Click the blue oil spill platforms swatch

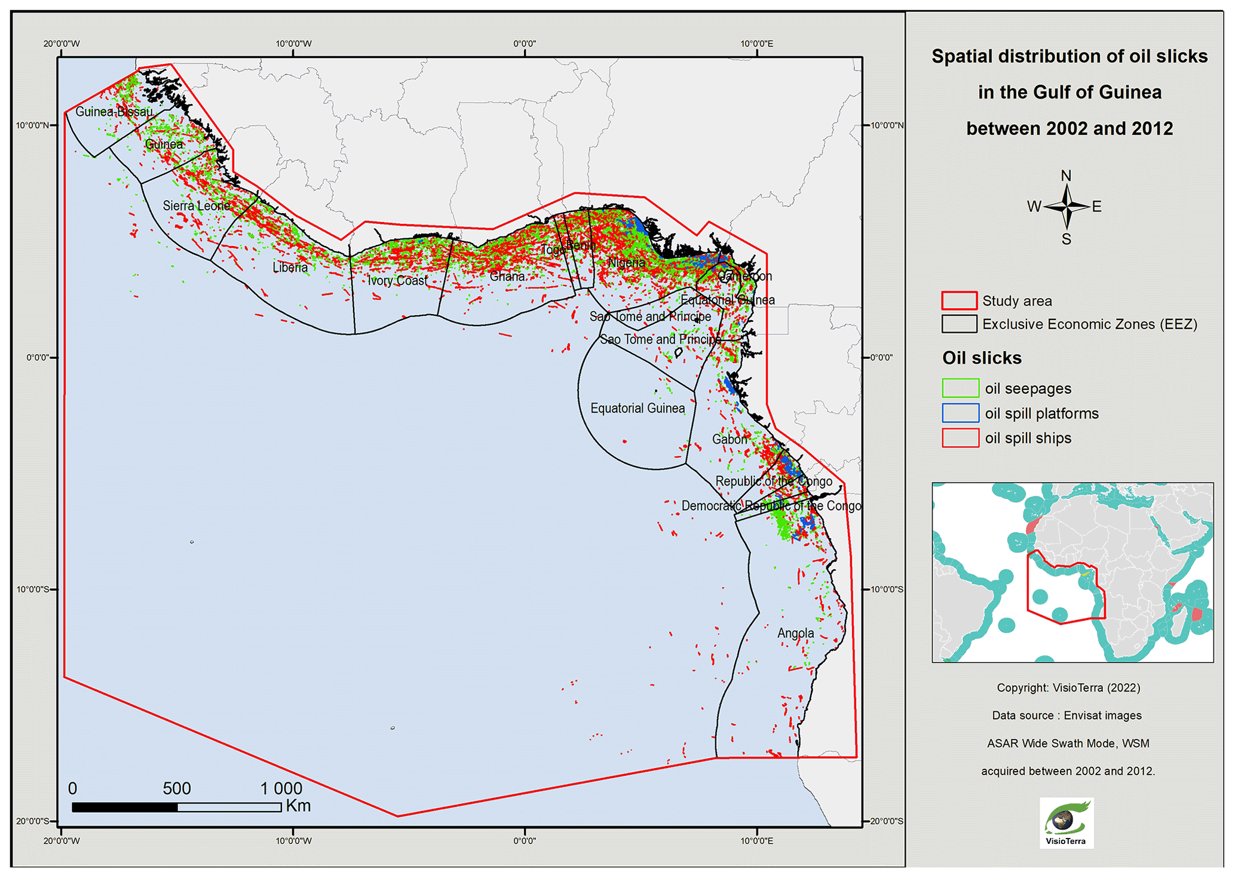(960, 413)
